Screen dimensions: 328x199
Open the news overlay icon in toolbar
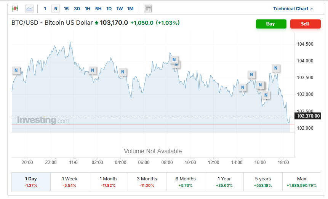pyautogui.click(x=148, y=9)
